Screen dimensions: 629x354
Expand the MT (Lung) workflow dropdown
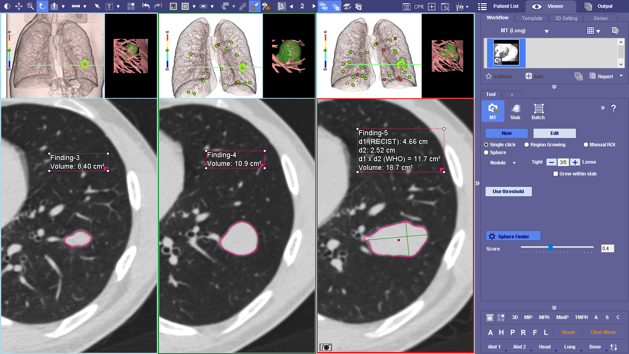[546, 31]
